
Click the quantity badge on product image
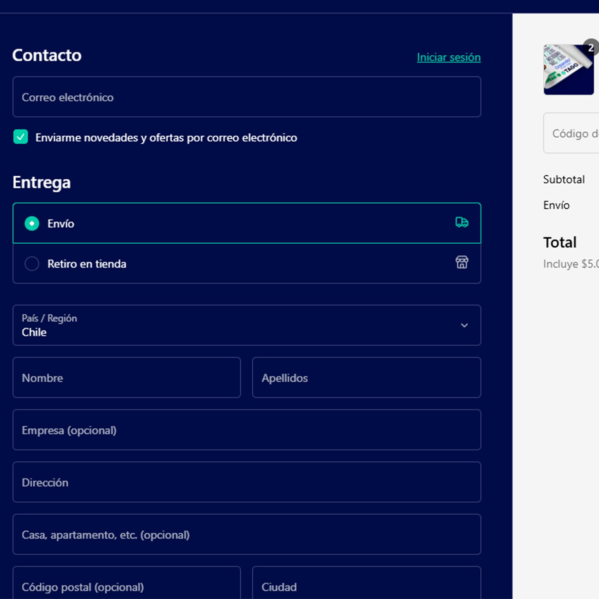[591, 47]
